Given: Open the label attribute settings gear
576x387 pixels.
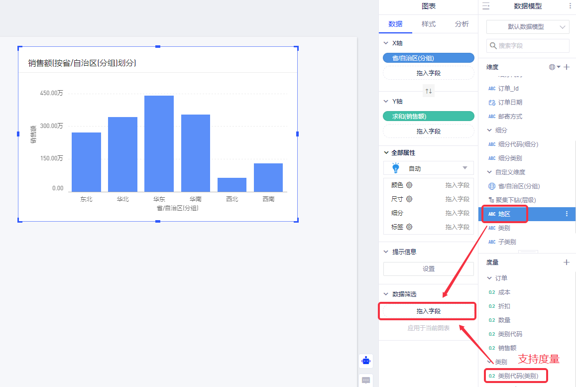Looking at the screenshot, I should (409, 227).
